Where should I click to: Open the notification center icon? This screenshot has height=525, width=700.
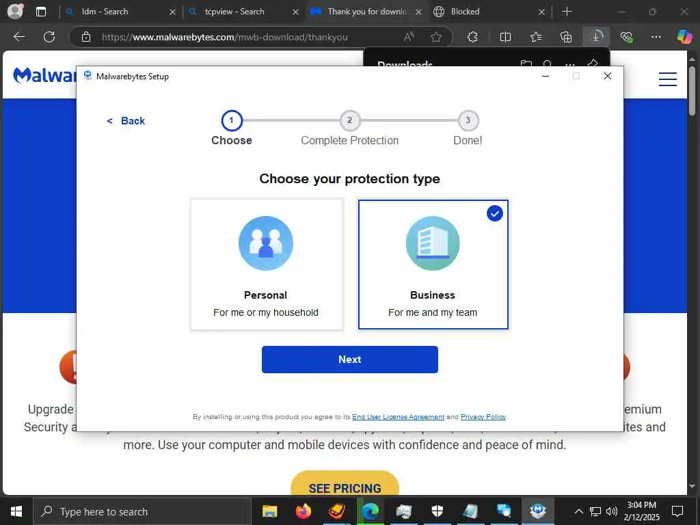point(677,511)
